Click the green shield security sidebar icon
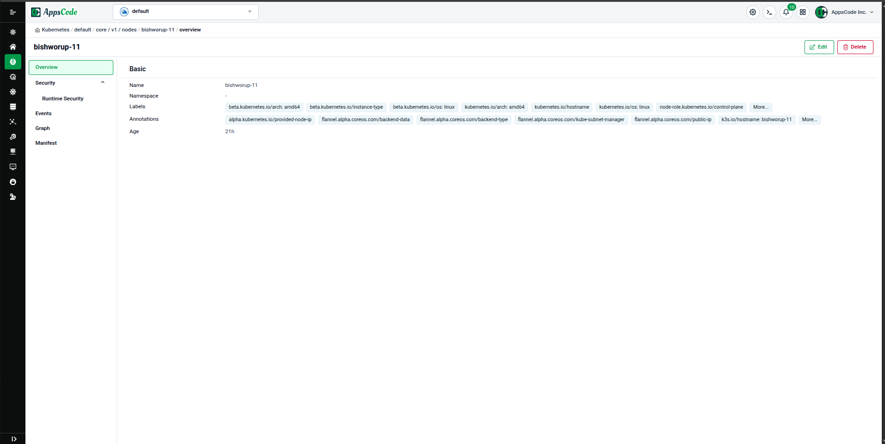The height and width of the screenshot is (444, 885). coord(13,62)
